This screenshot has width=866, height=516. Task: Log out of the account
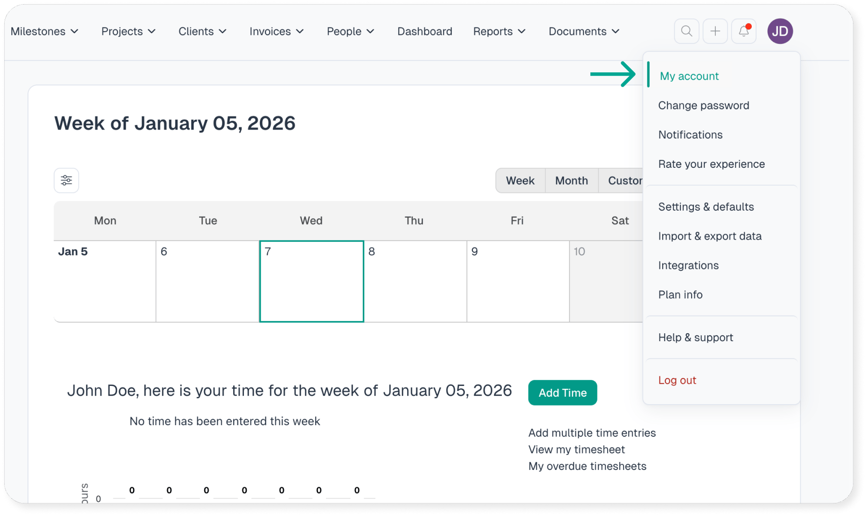(x=677, y=380)
